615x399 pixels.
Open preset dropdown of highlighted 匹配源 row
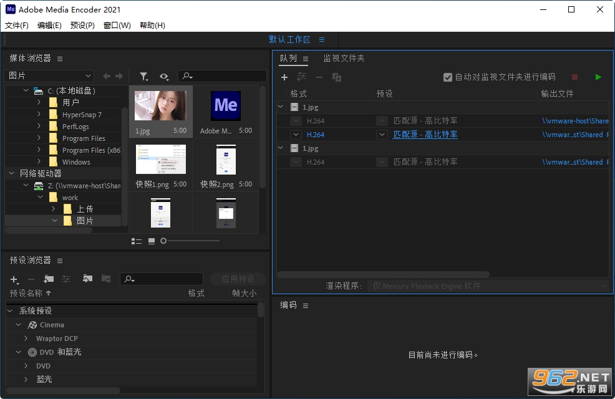(382, 135)
